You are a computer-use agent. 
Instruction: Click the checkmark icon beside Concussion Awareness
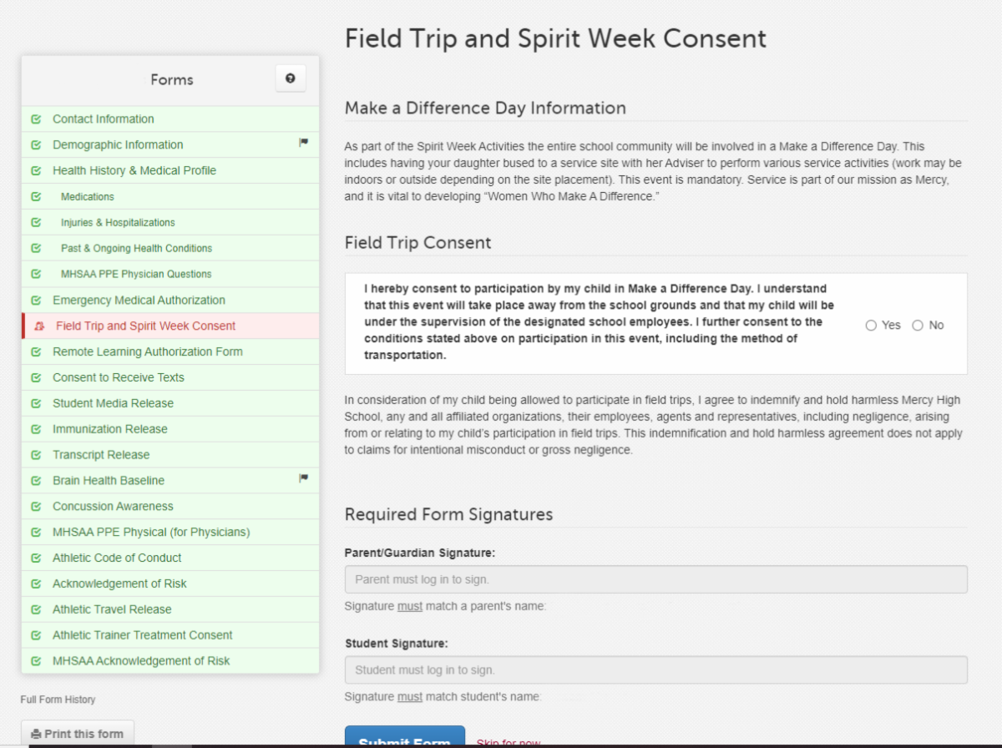click(36, 507)
